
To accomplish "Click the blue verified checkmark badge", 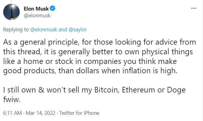I will click(53, 8).
